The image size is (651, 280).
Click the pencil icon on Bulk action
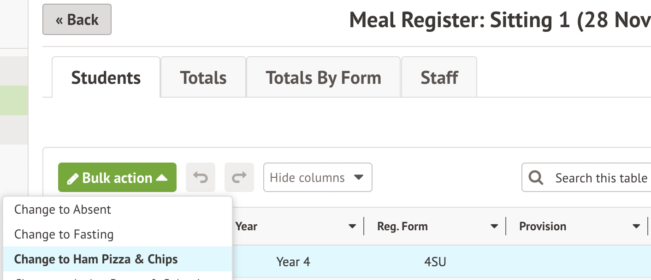point(72,178)
